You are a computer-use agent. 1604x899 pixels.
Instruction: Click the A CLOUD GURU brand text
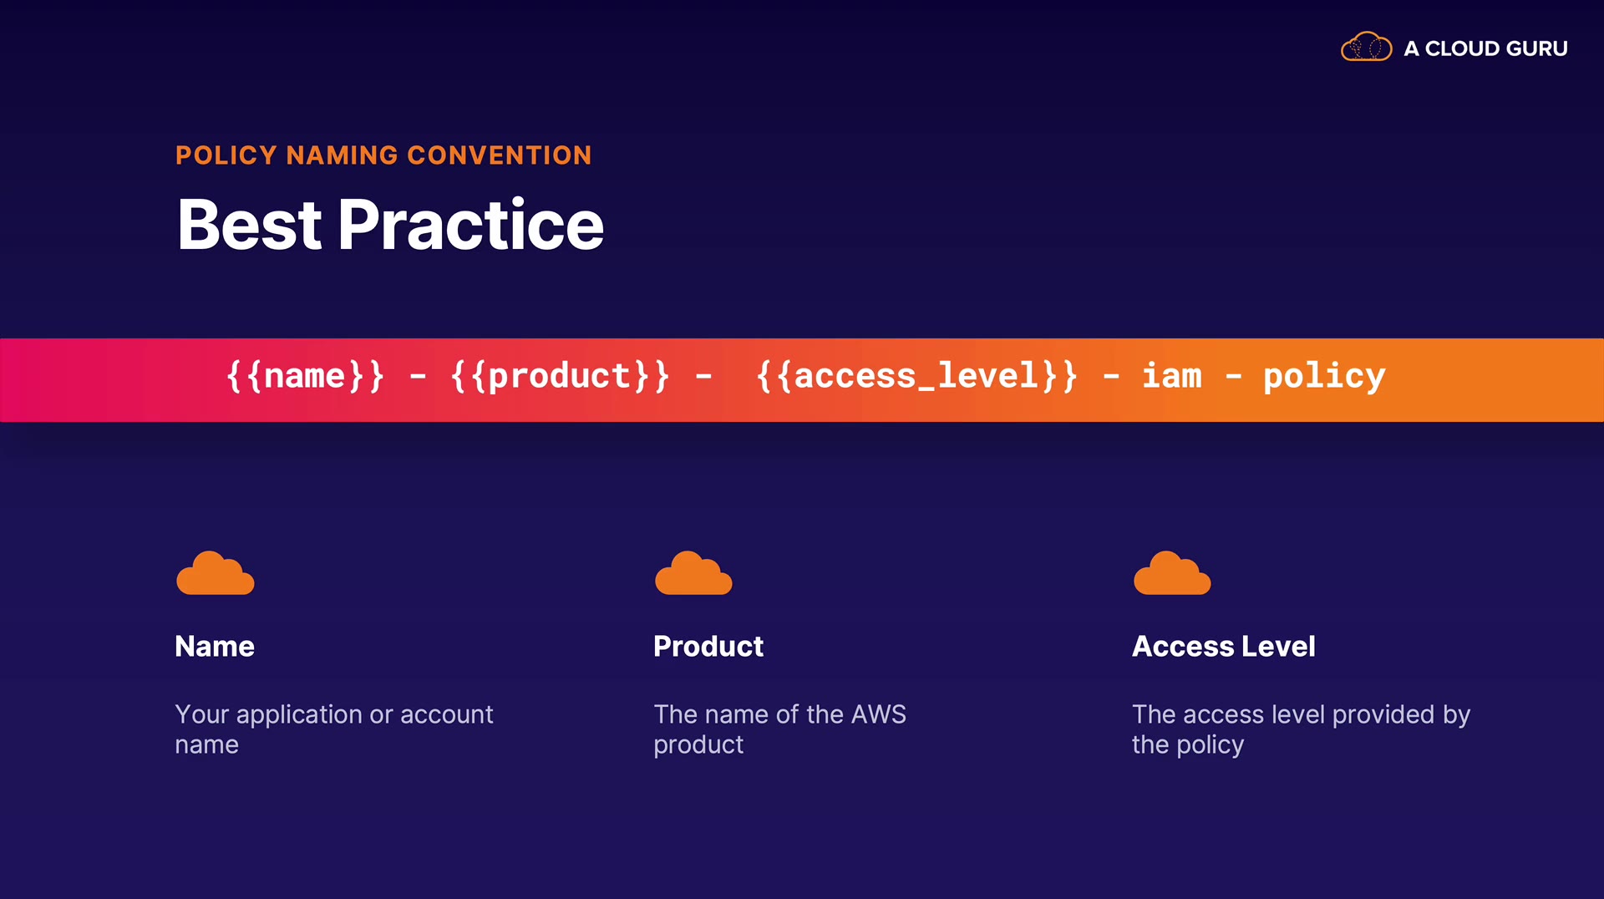(1485, 48)
